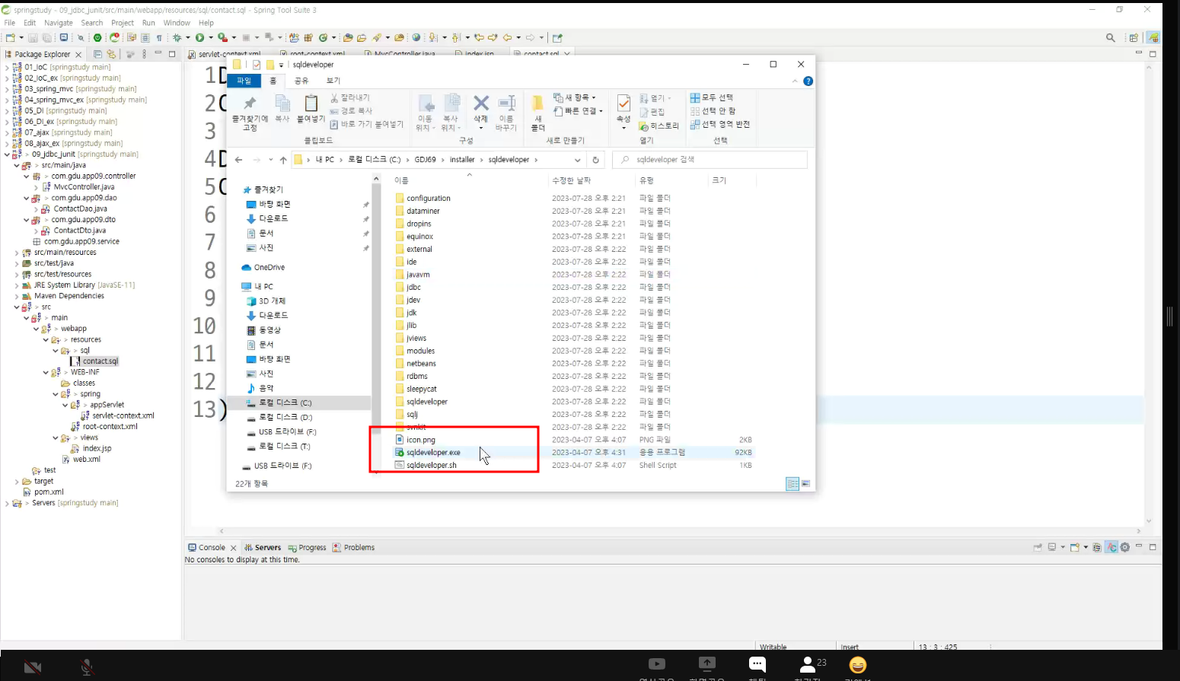Click the Explorer up-one-level arrow
This screenshot has height=681, width=1180.
click(283, 160)
